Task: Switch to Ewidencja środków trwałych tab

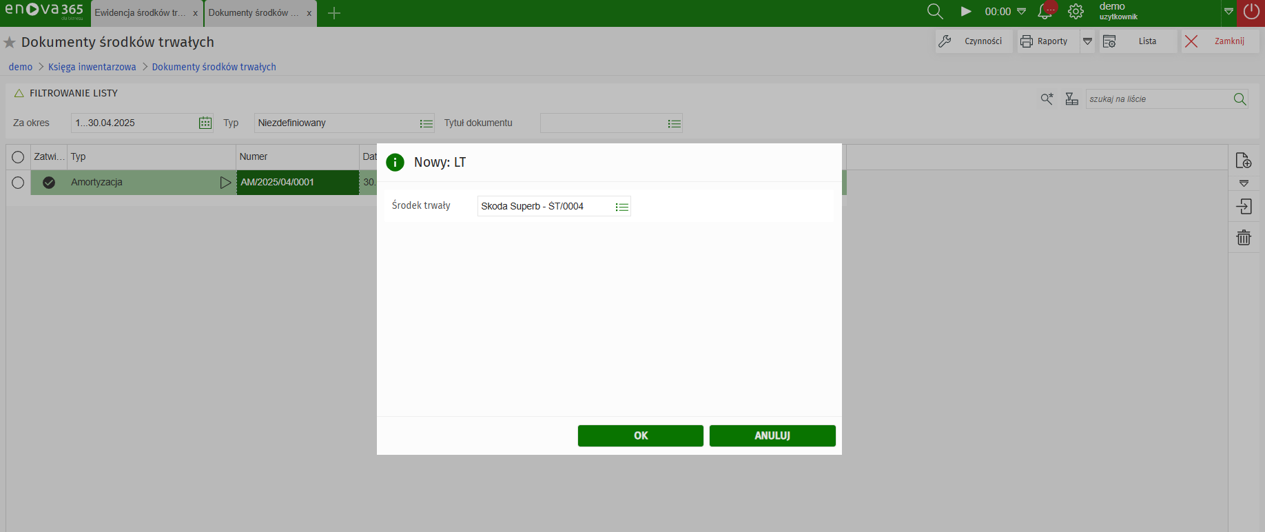Action: pyautogui.click(x=141, y=13)
